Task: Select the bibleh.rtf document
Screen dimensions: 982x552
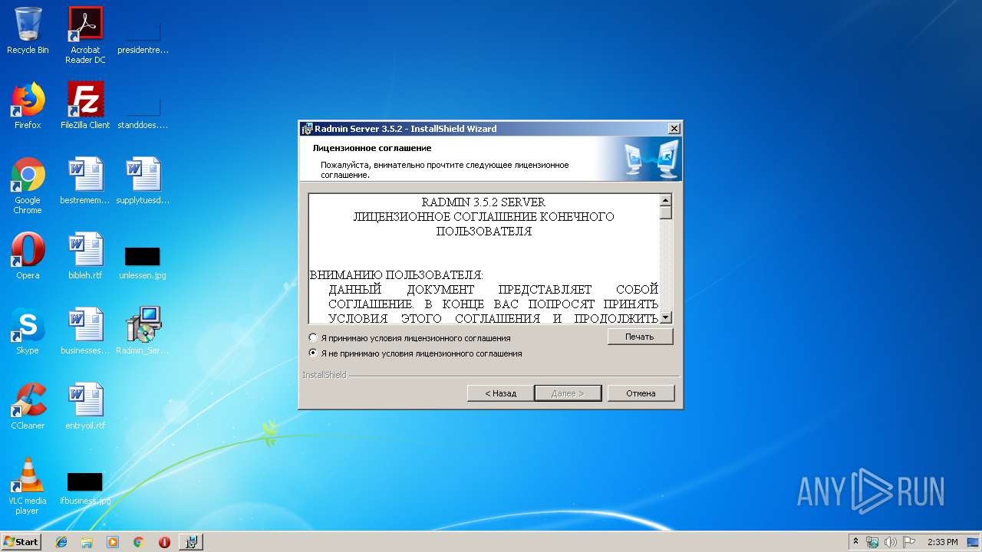Action: (85, 256)
